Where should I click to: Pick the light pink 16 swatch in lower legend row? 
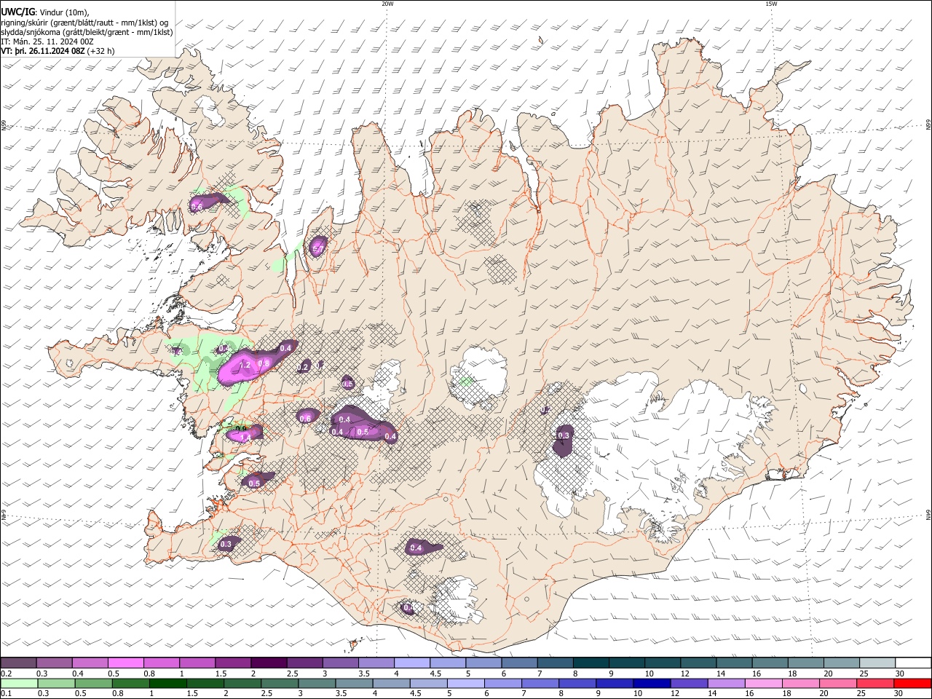[x=763, y=683]
